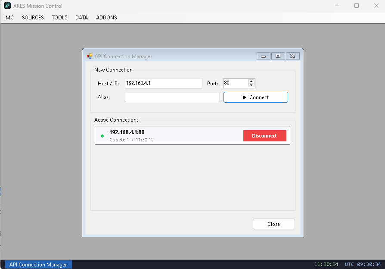
Task: Click the Connect button
Action: [x=256, y=97]
